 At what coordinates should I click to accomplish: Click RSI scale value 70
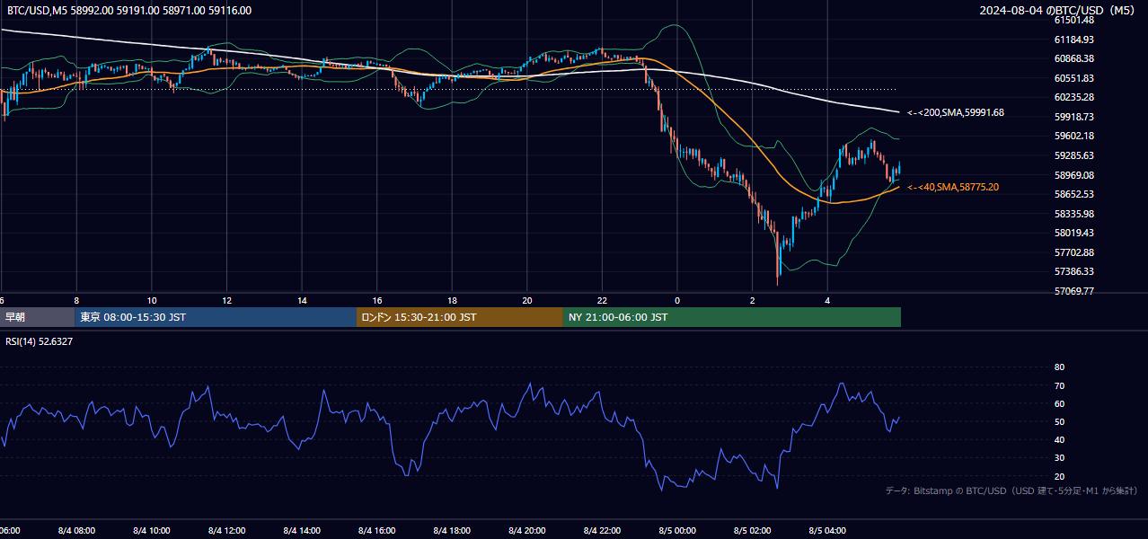[1059, 385]
